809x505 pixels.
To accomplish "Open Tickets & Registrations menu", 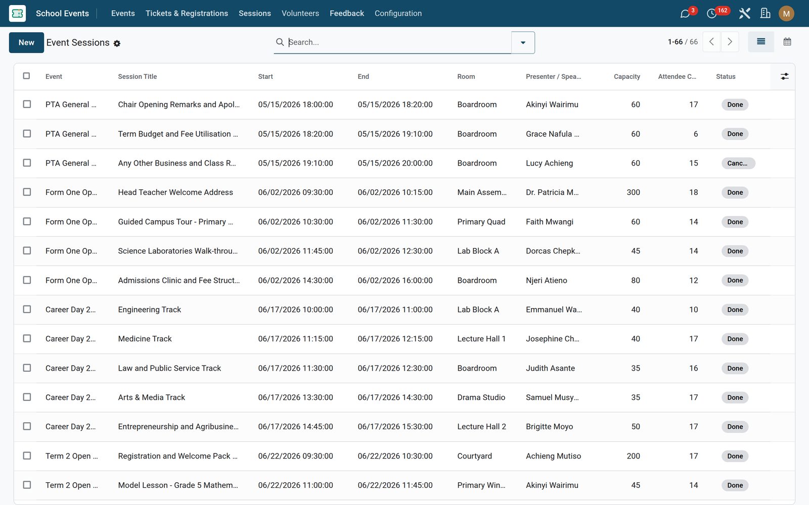I will pyautogui.click(x=187, y=14).
